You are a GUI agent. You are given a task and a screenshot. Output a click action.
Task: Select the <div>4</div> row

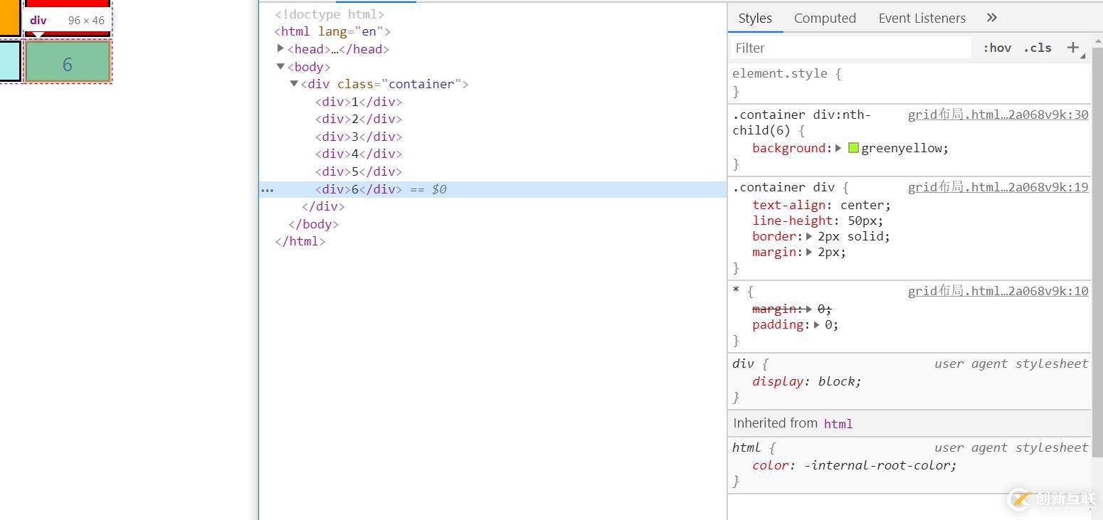point(359,154)
